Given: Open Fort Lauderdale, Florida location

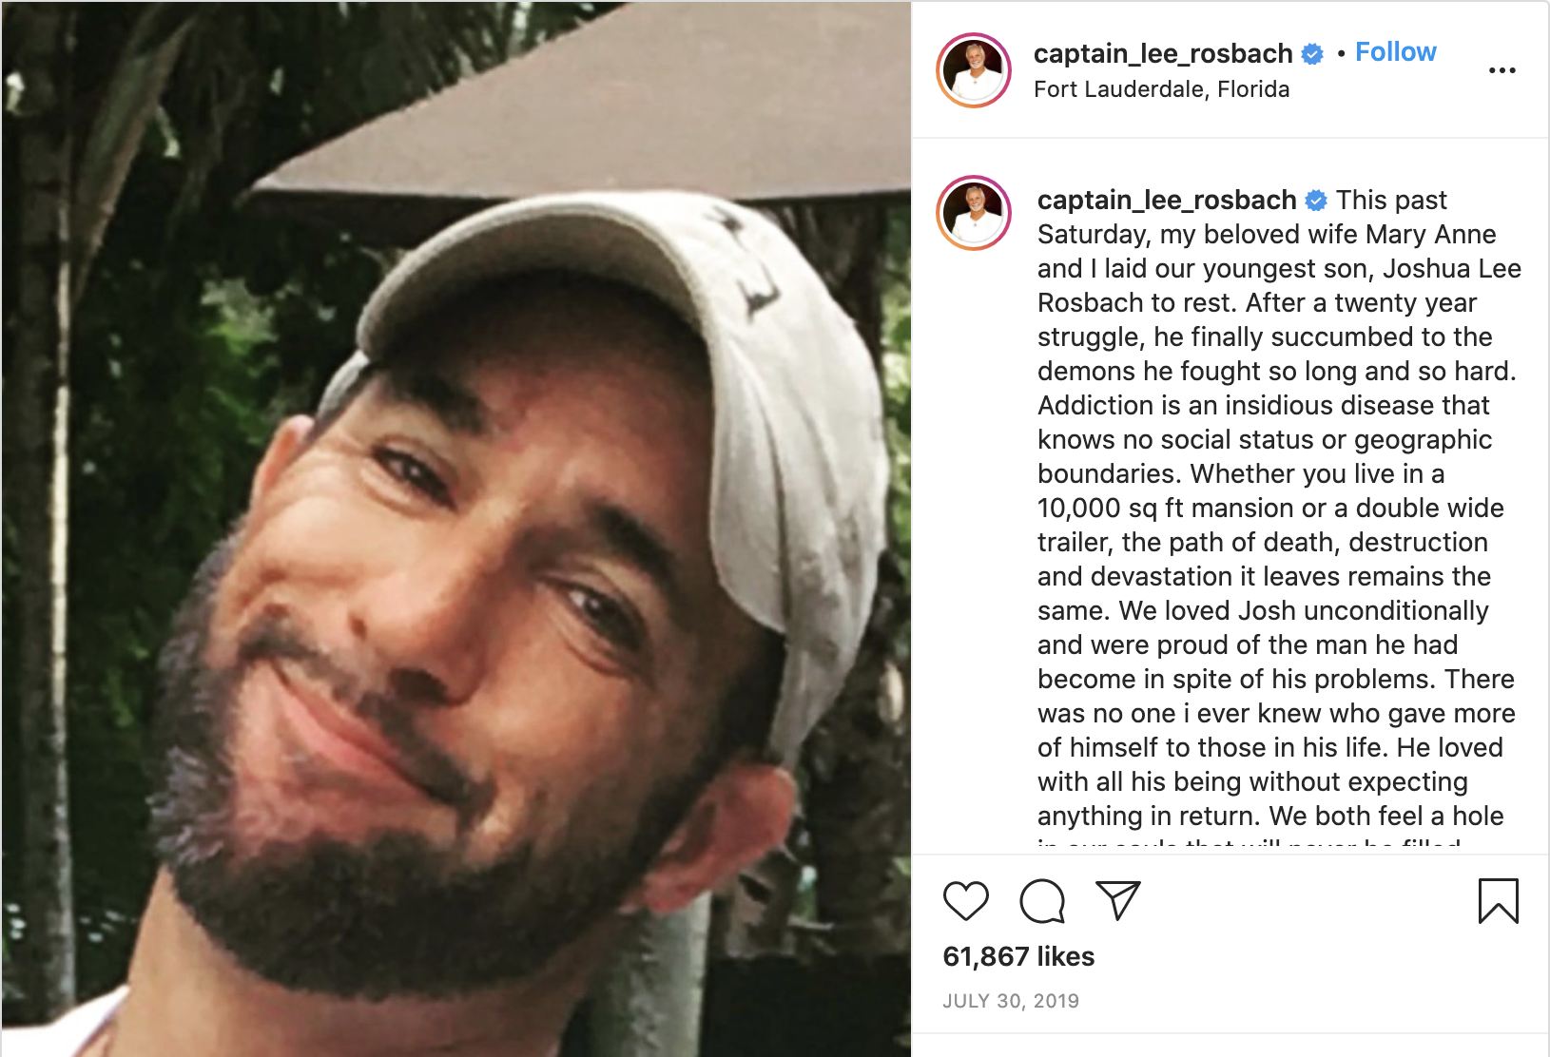Looking at the screenshot, I should pyautogui.click(x=1161, y=89).
